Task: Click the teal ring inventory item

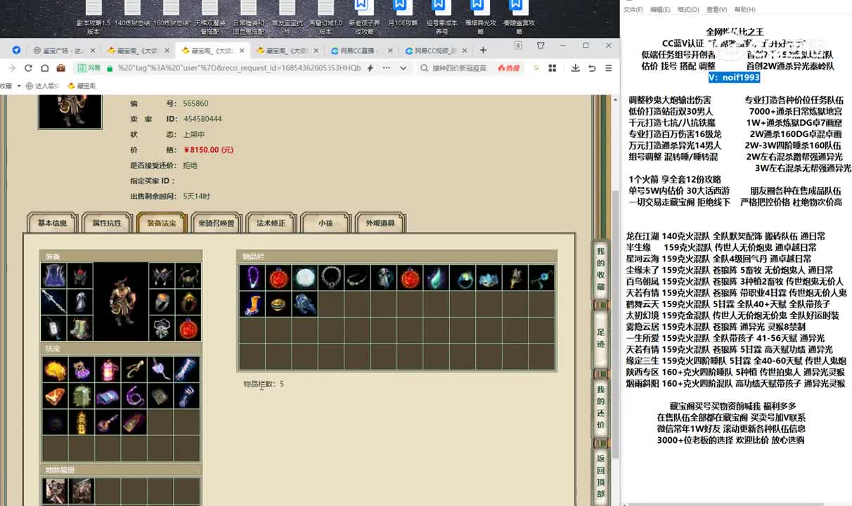Action: coord(463,278)
